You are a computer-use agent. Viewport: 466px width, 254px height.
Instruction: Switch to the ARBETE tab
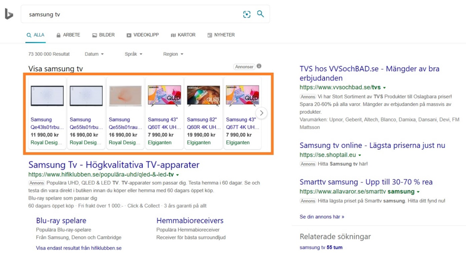pyautogui.click(x=68, y=35)
